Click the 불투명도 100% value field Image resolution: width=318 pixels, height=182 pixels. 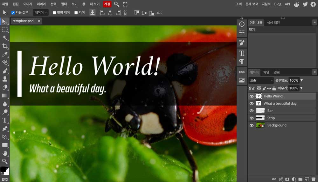tap(294, 80)
